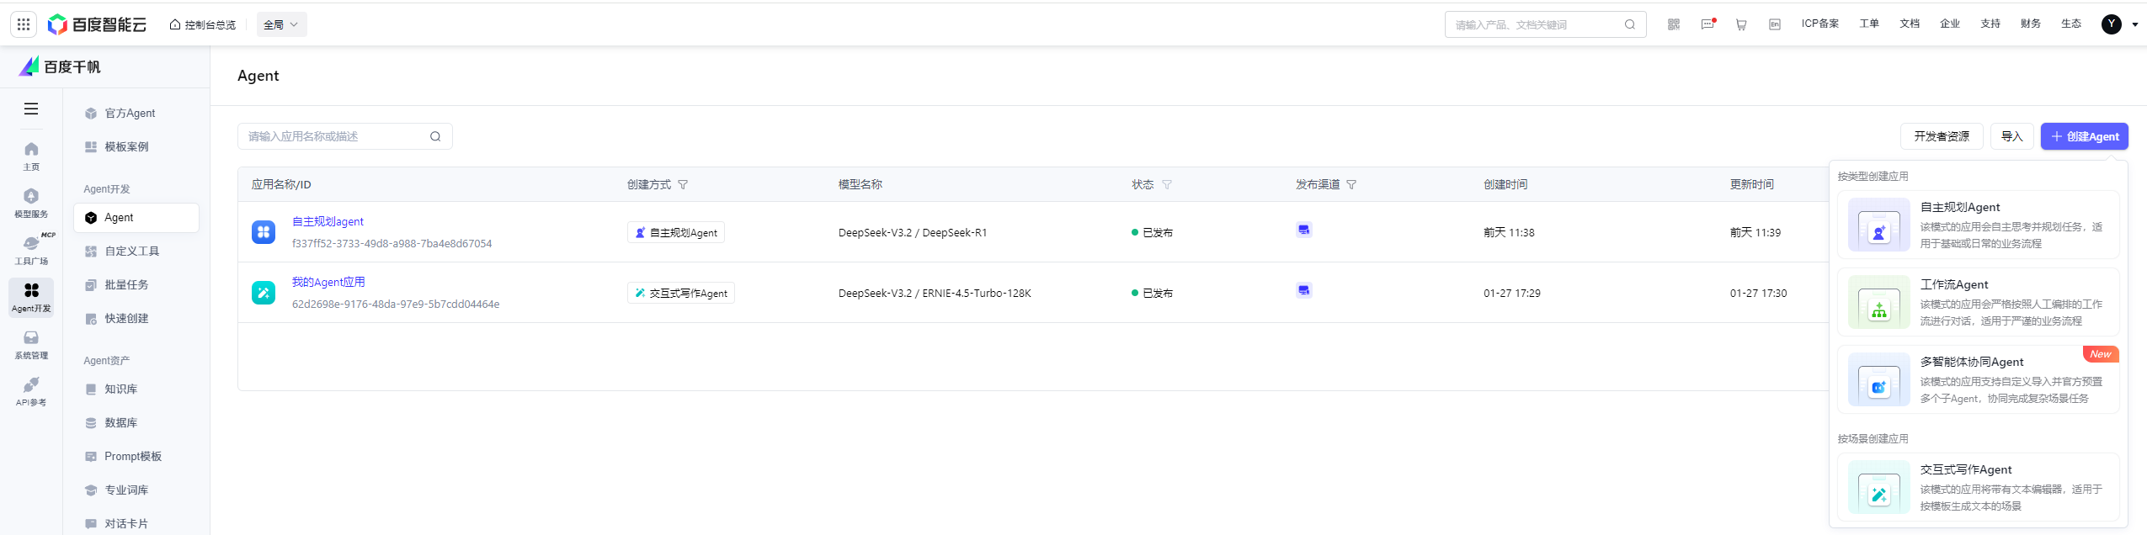Open 工具广场 MCP in the sidebar
The height and width of the screenshot is (535, 2147).
pyautogui.click(x=31, y=250)
